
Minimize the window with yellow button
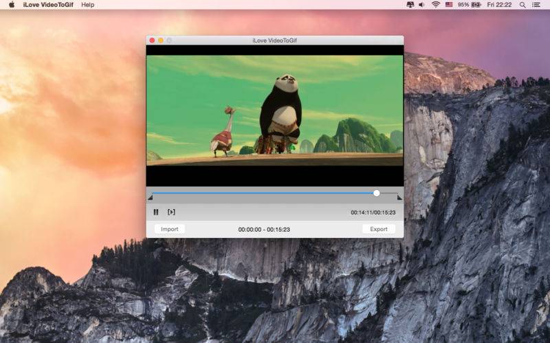click(x=161, y=40)
